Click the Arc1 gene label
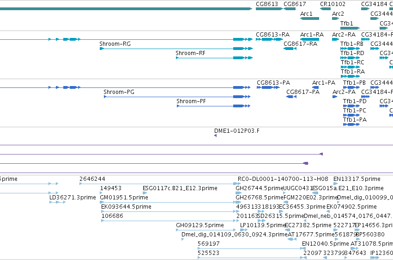Image resolution: width=393 pixels, height=260 pixels. coord(306,13)
